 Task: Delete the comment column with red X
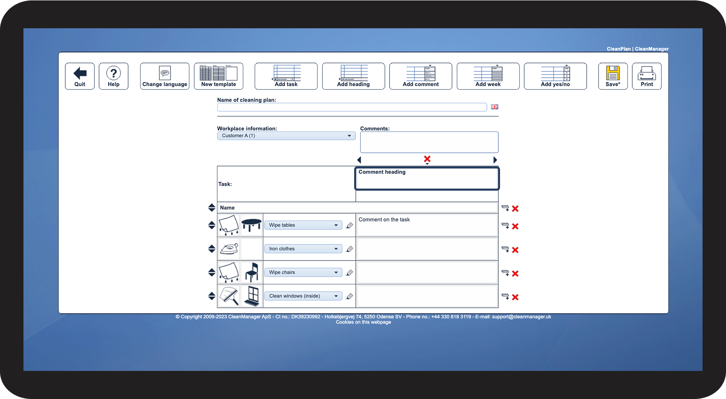427,159
